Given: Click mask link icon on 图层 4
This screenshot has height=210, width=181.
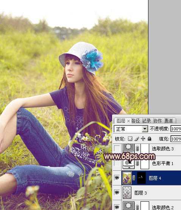Looking at the screenshot, I should click(x=134, y=178).
